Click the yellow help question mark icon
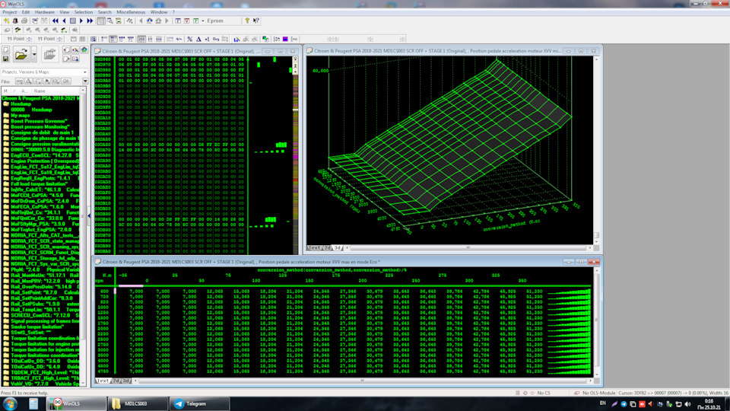The width and height of the screenshot is (730, 411). [246, 21]
